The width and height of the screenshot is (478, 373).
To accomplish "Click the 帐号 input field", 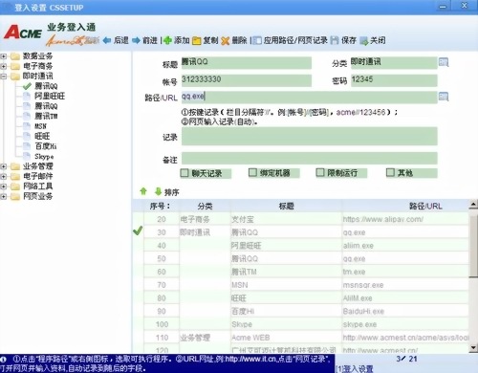I will click(247, 80).
